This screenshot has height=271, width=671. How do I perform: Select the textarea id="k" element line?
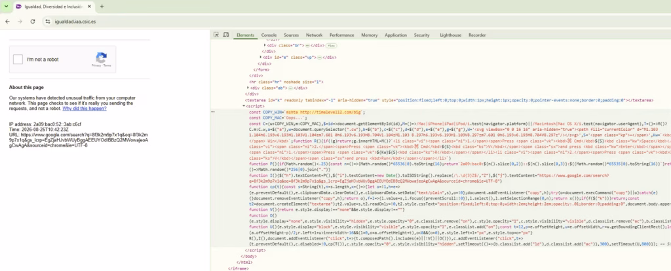(449, 100)
